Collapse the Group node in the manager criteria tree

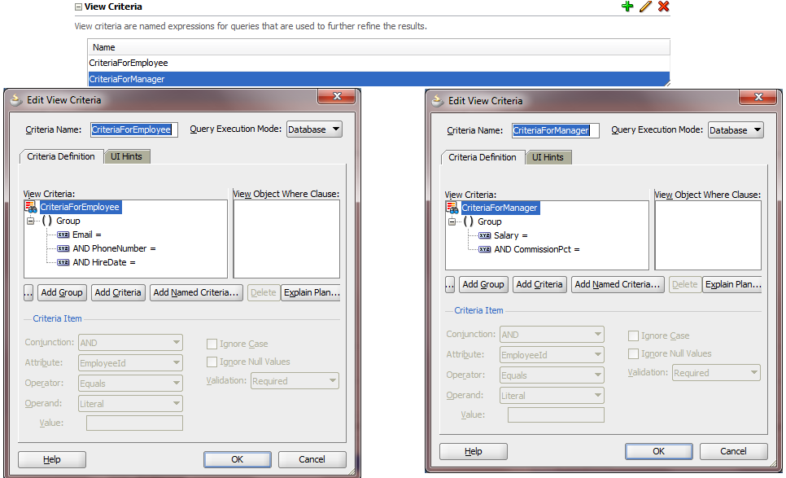452,221
